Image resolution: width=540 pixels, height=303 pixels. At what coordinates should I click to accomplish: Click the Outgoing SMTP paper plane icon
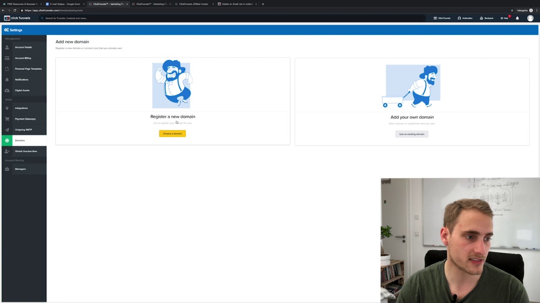pyautogui.click(x=7, y=130)
